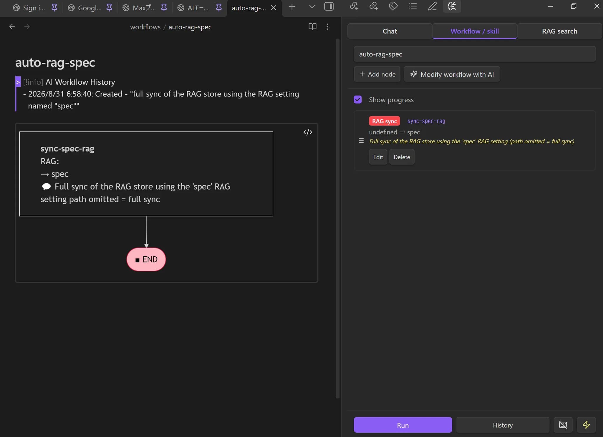
Task: Open workflow History
Action: tap(503, 425)
